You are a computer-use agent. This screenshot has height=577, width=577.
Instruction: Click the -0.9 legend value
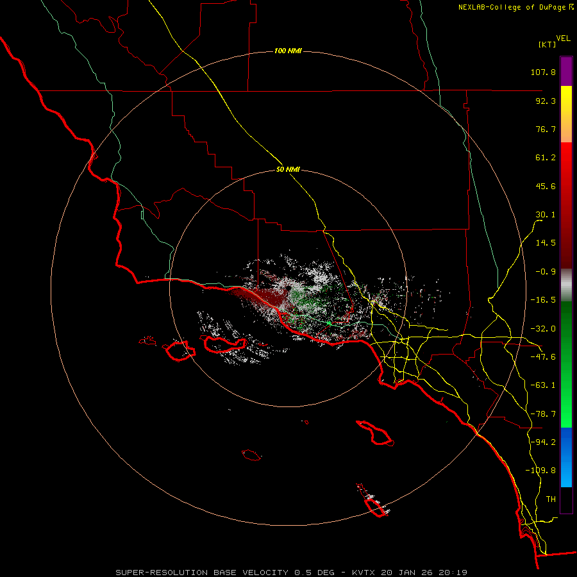546,272
